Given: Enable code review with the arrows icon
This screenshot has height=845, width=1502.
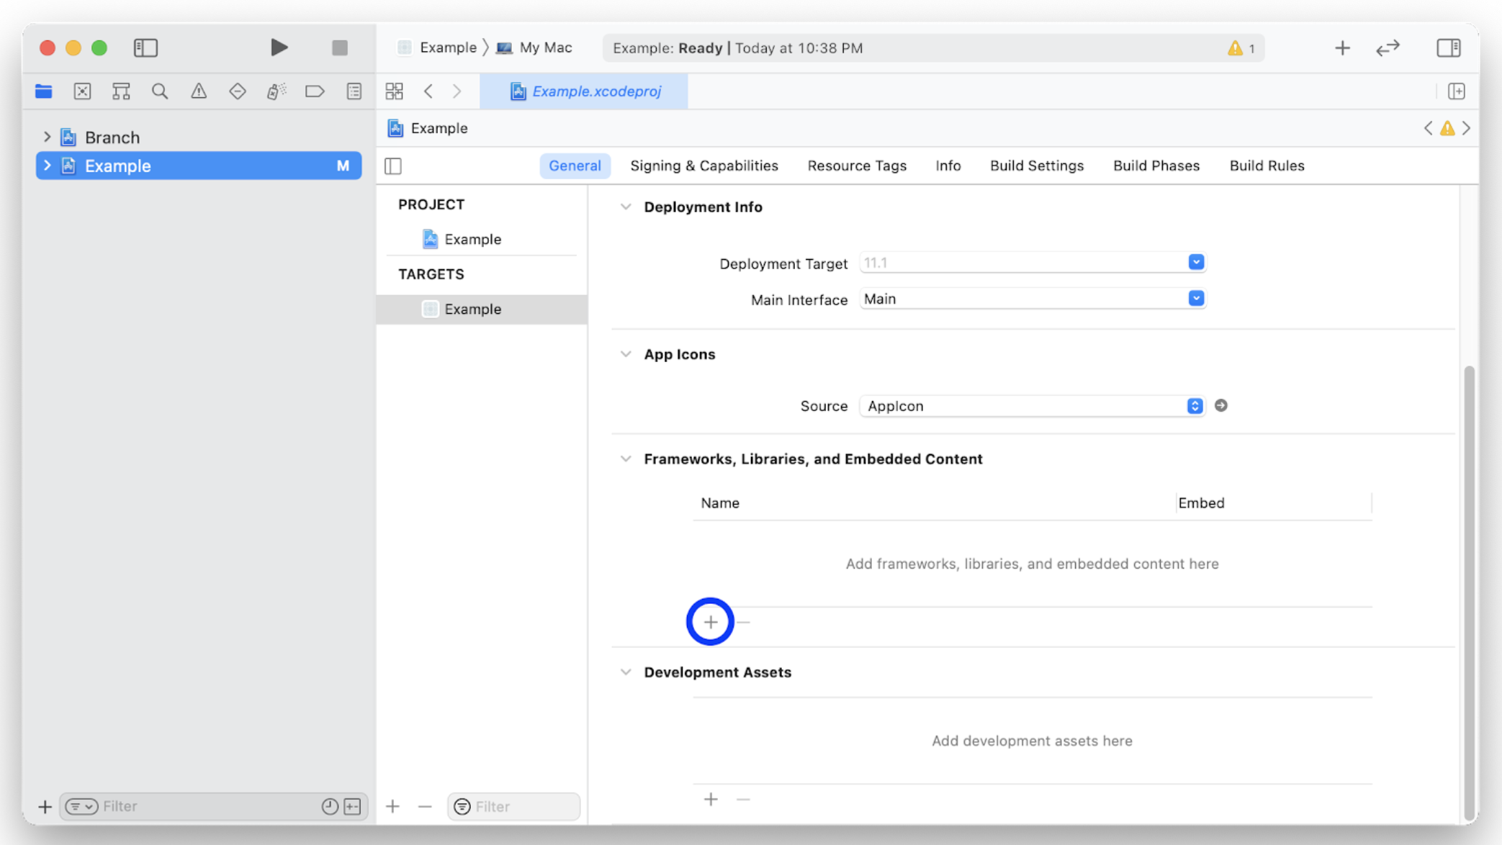Looking at the screenshot, I should point(1388,48).
